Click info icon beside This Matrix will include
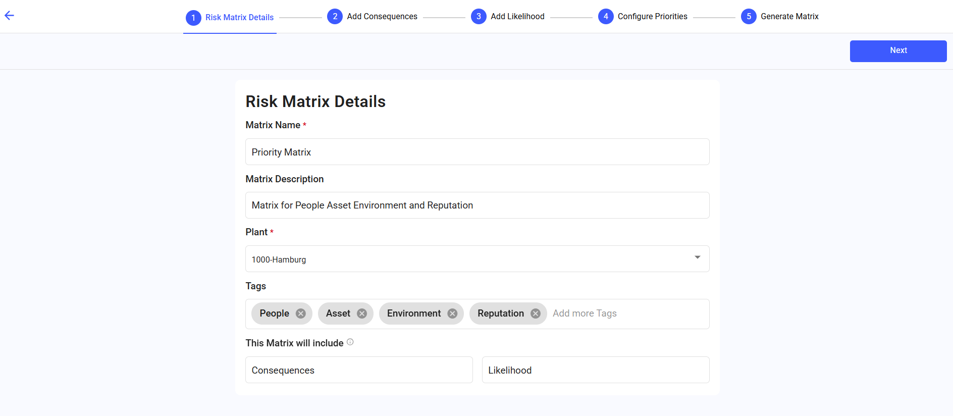Viewport: 953px width, 416px height. [350, 342]
